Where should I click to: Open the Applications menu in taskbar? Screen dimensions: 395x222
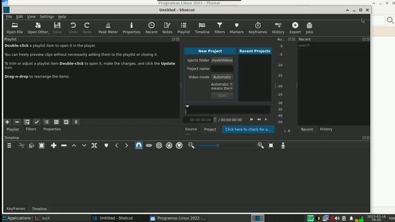(17, 218)
